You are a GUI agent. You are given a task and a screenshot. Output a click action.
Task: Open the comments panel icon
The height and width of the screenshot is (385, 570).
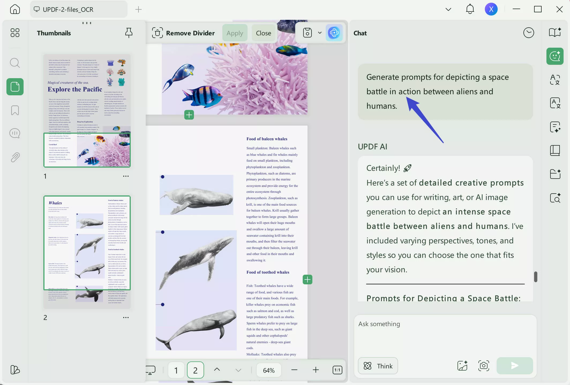(x=15, y=133)
